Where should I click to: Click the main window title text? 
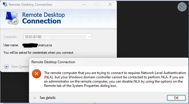click(x=30, y=5)
